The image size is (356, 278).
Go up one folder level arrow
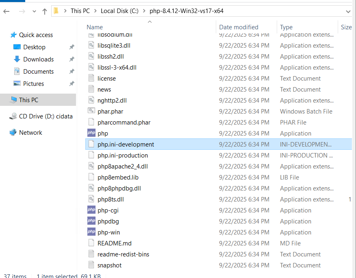[x=45, y=11]
